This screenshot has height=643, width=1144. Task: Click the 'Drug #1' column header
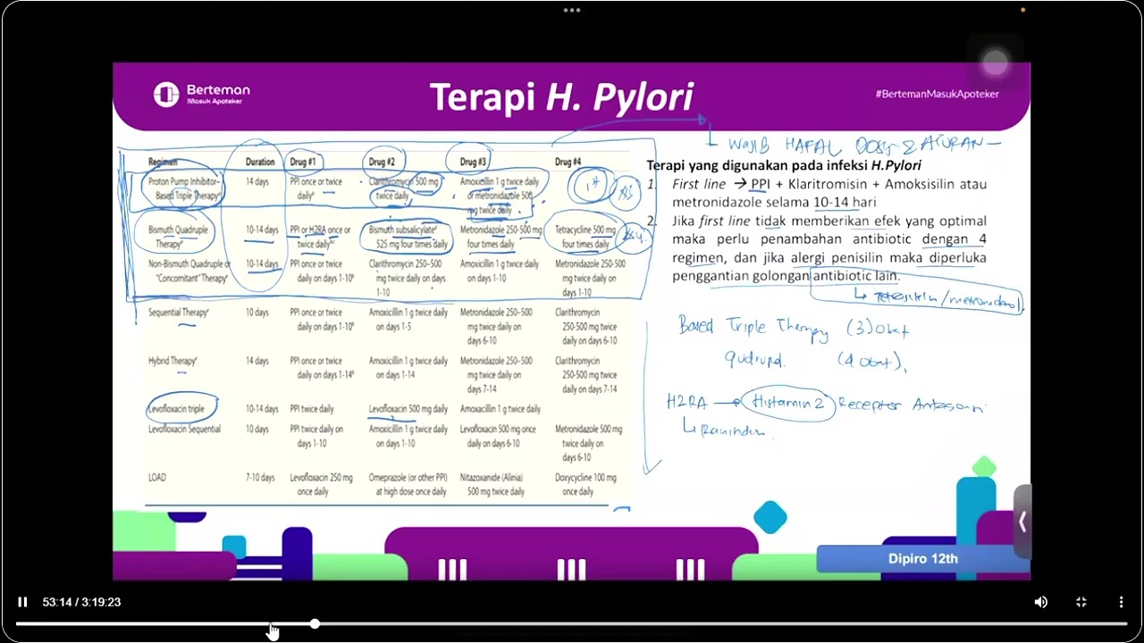303,162
